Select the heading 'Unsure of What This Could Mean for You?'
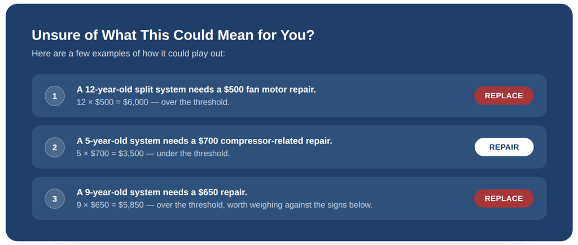 point(173,36)
